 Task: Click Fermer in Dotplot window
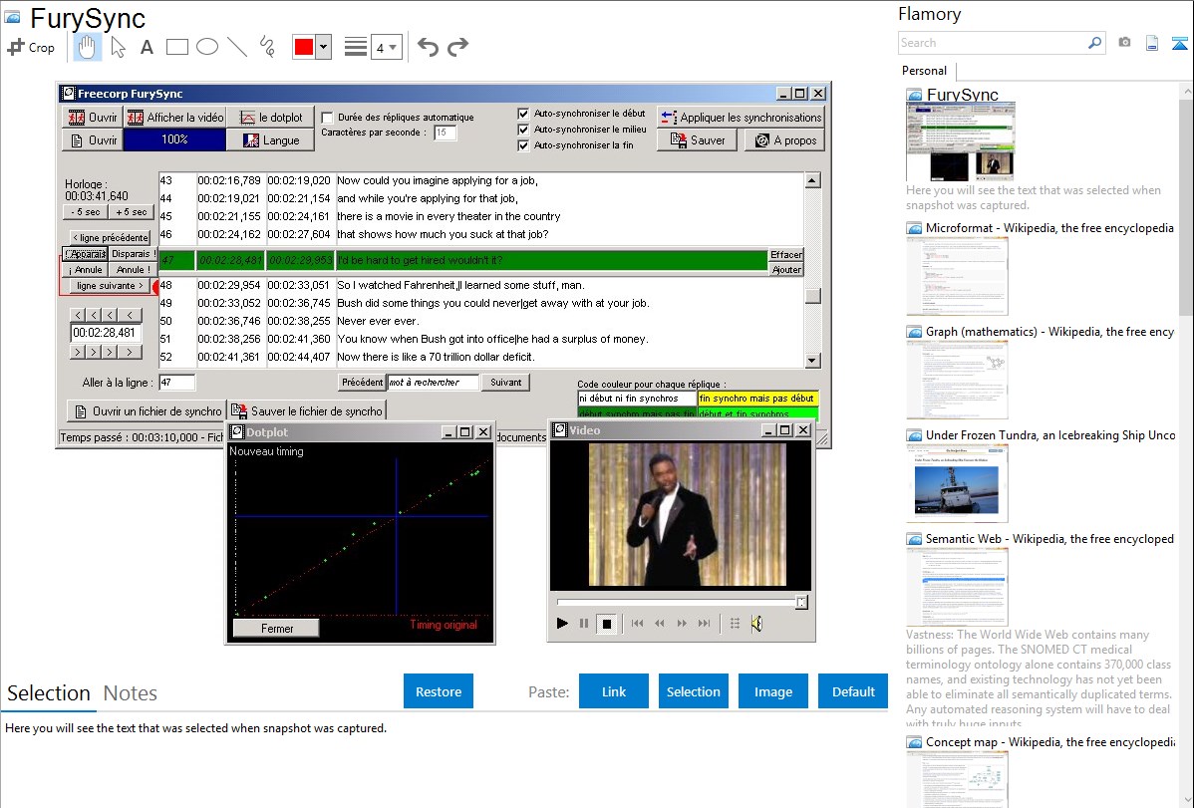tap(276, 629)
